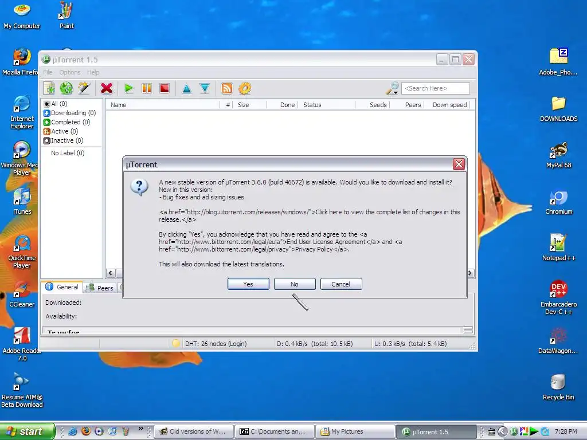
Task: Sort by the Size column header
Action: (x=250, y=105)
